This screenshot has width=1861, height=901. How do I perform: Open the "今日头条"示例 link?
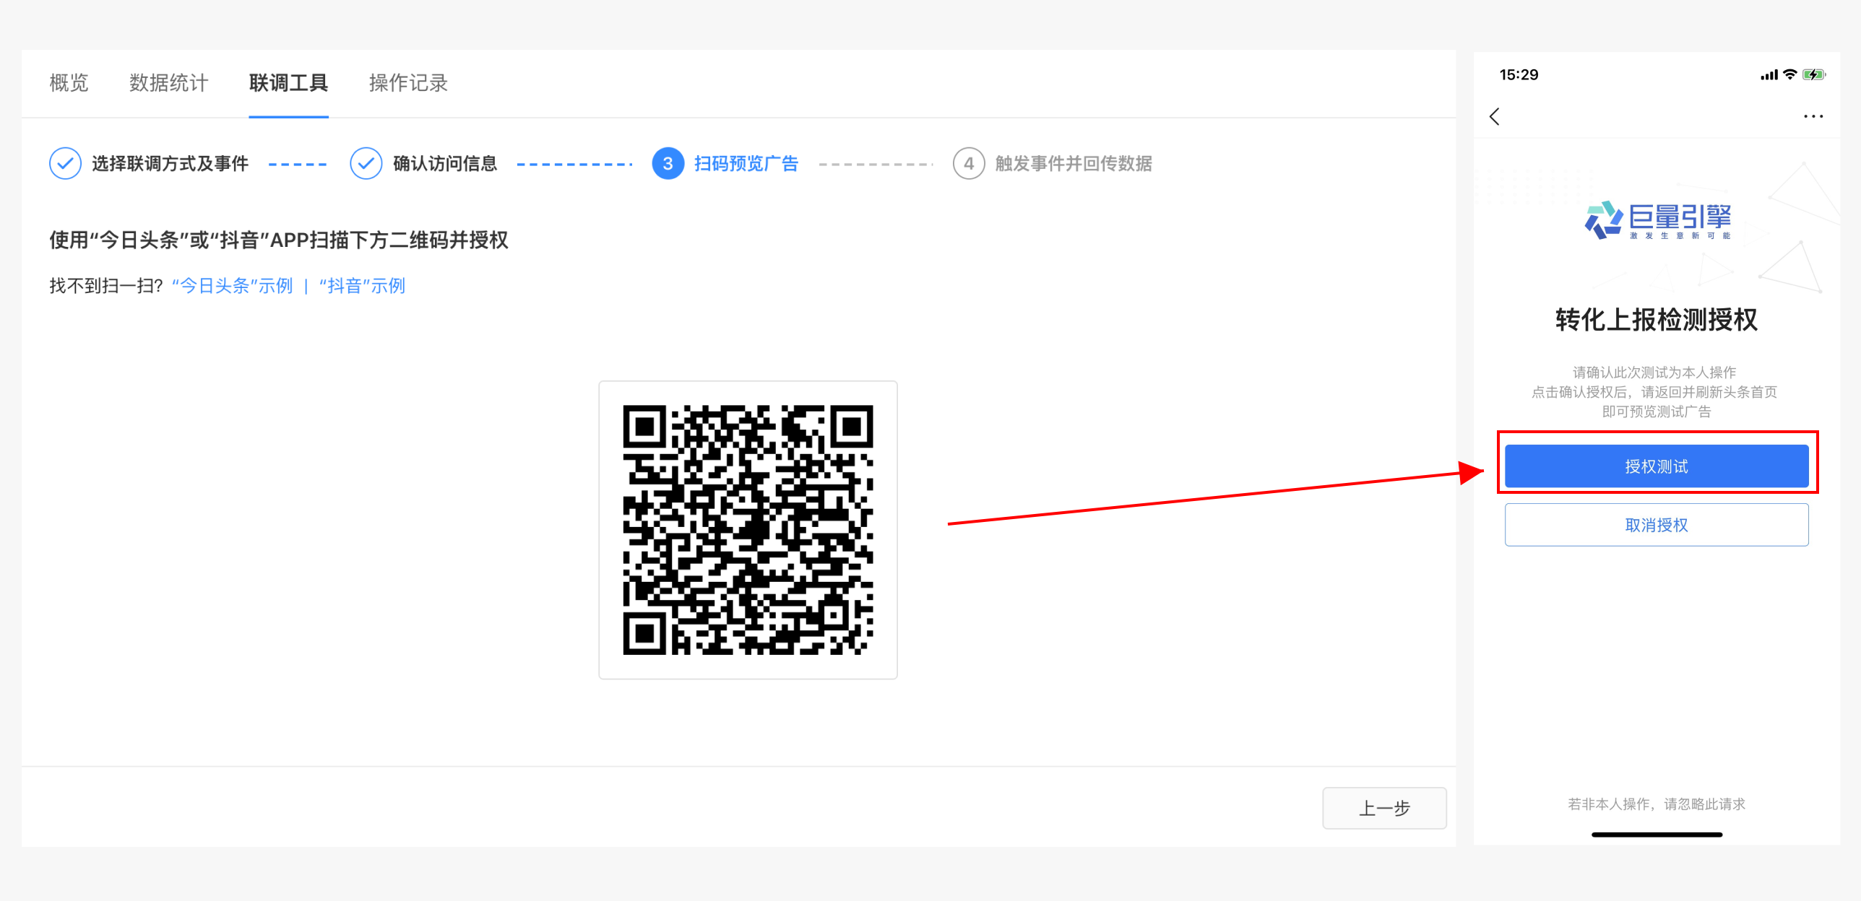pos(232,286)
